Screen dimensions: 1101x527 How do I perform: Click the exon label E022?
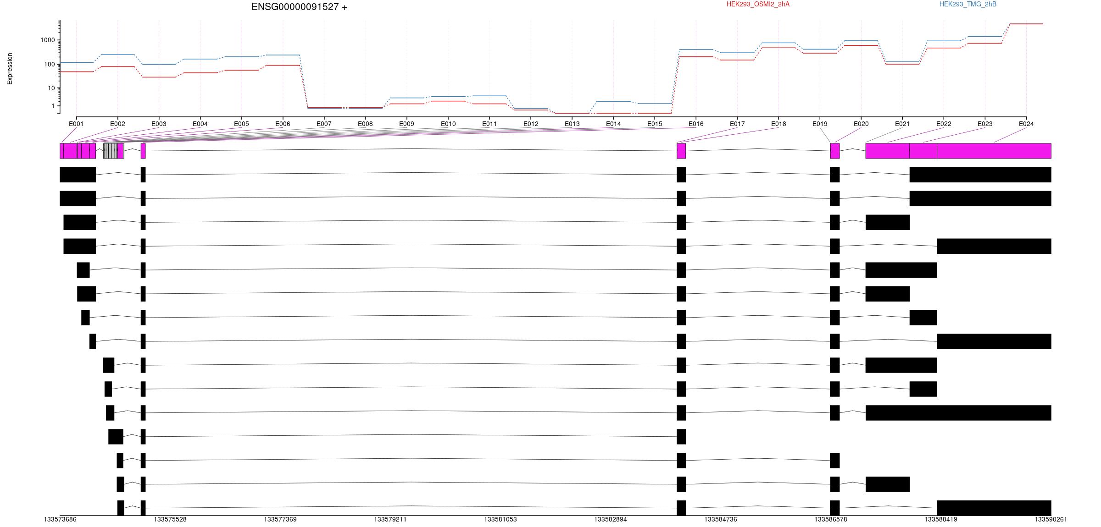pos(944,124)
